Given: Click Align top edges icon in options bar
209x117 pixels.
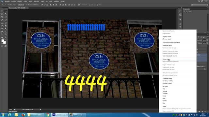Looking at the screenshot, I should pyautogui.click(x=42, y=5).
